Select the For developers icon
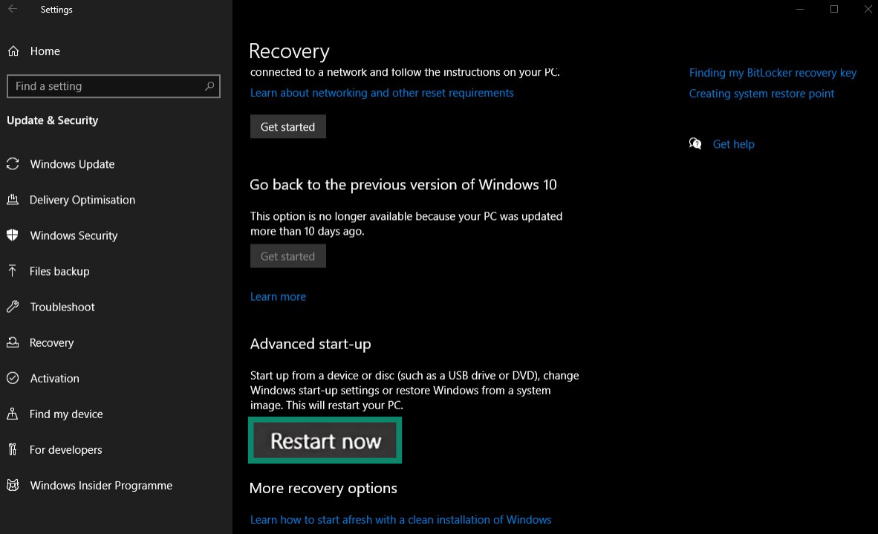This screenshot has width=878, height=534. pyautogui.click(x=14, y=449)
